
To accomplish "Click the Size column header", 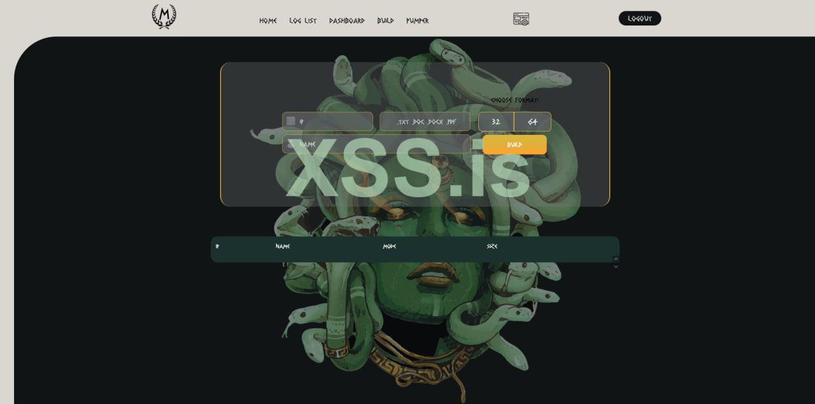I will [x=492, y=246].
